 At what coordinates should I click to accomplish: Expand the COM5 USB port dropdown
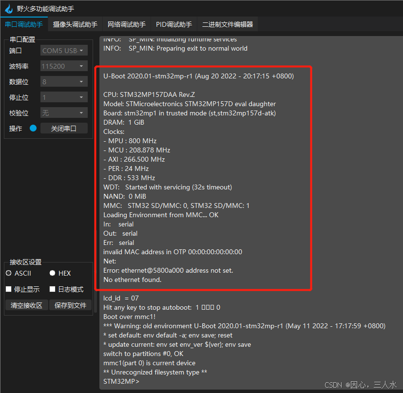(64, 50)
